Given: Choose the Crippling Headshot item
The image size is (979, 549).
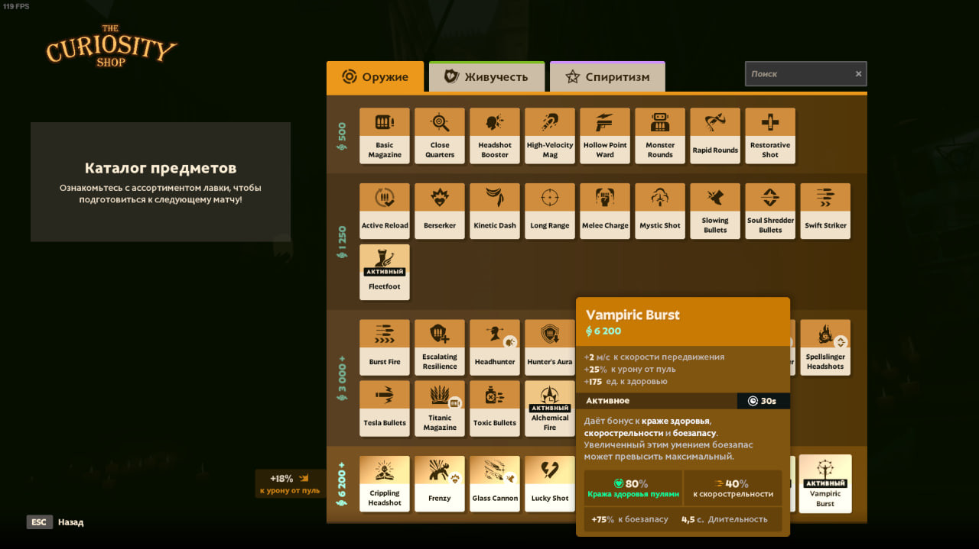Looking at the screenshot, I should coord(385,483).
